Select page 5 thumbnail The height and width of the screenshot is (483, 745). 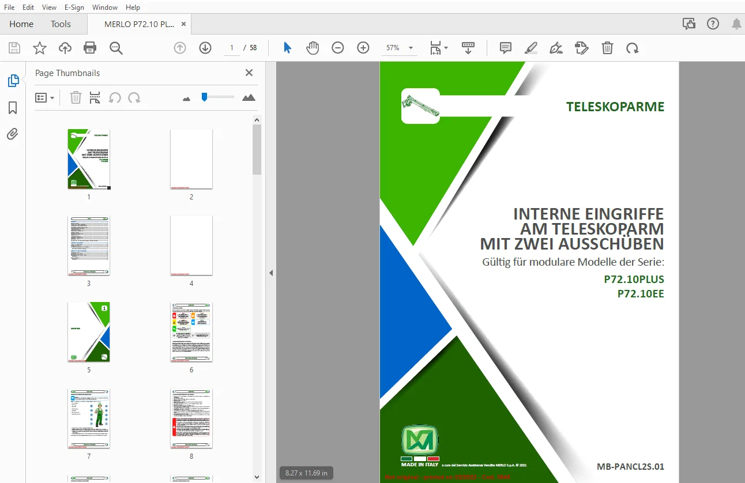(89, 332)
